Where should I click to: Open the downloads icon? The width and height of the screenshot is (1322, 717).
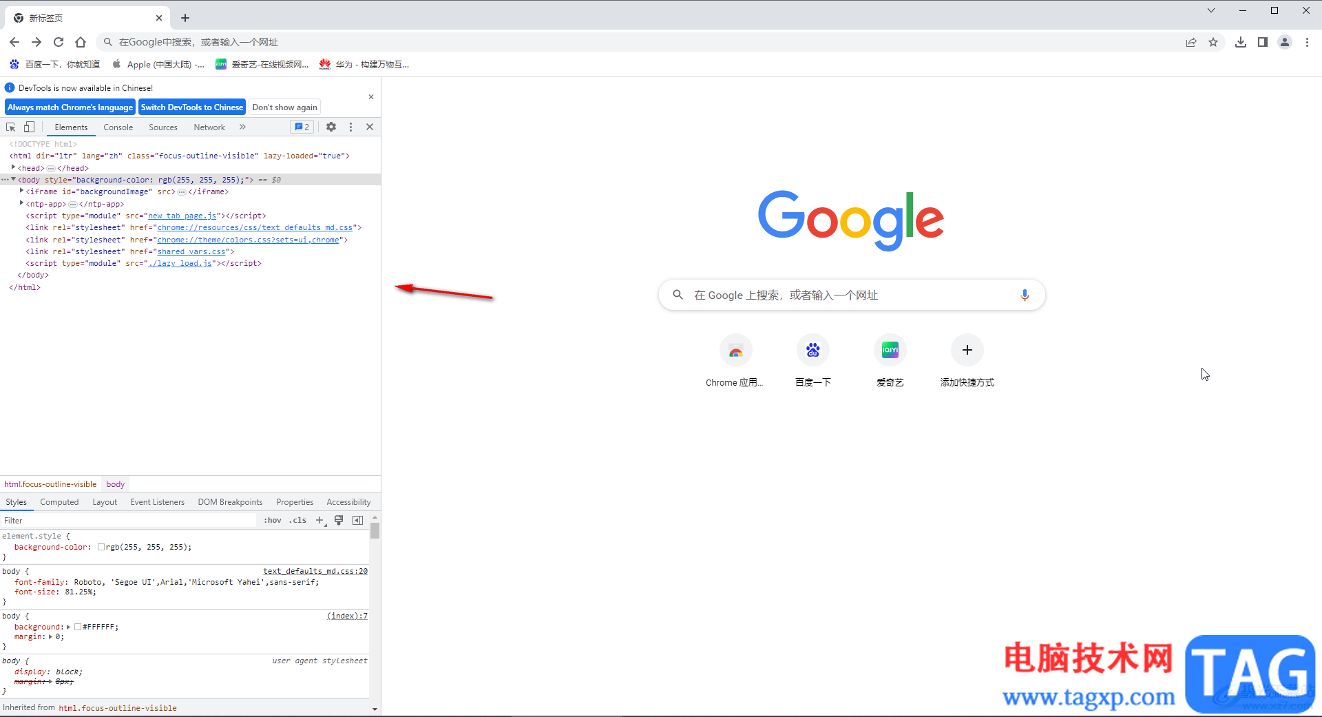click(1241, 42)
